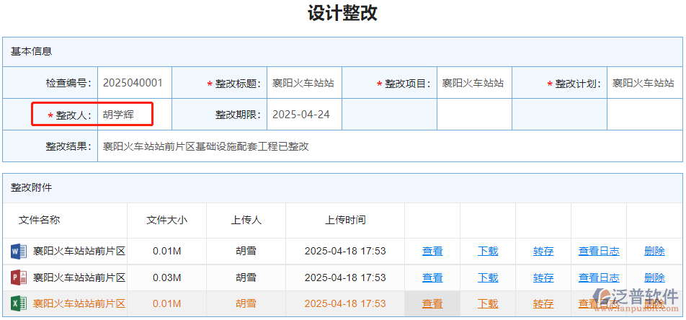Click the 整改期限 date 2025-04-24

pyautogui.click(x=301, y=115)
